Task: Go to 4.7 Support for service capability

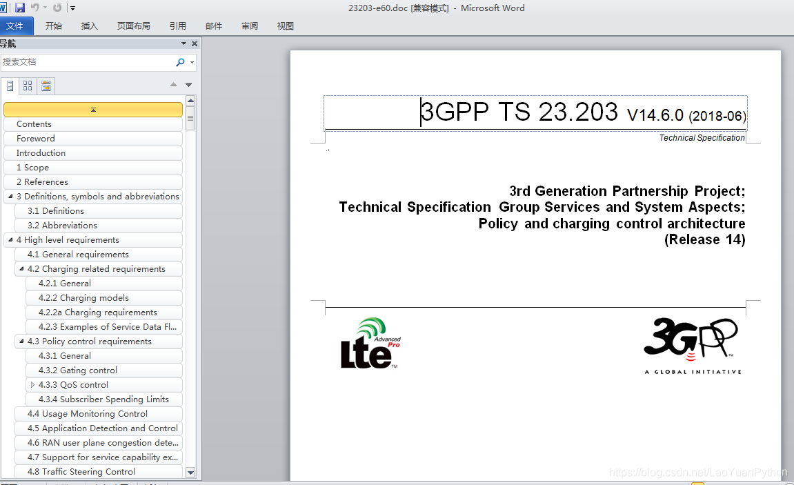Action: tap(99, 457)
